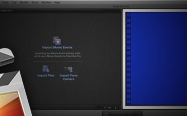The image size is (187, 116).
Task: Click the Import iMovie Events text link
Action: 57,47
